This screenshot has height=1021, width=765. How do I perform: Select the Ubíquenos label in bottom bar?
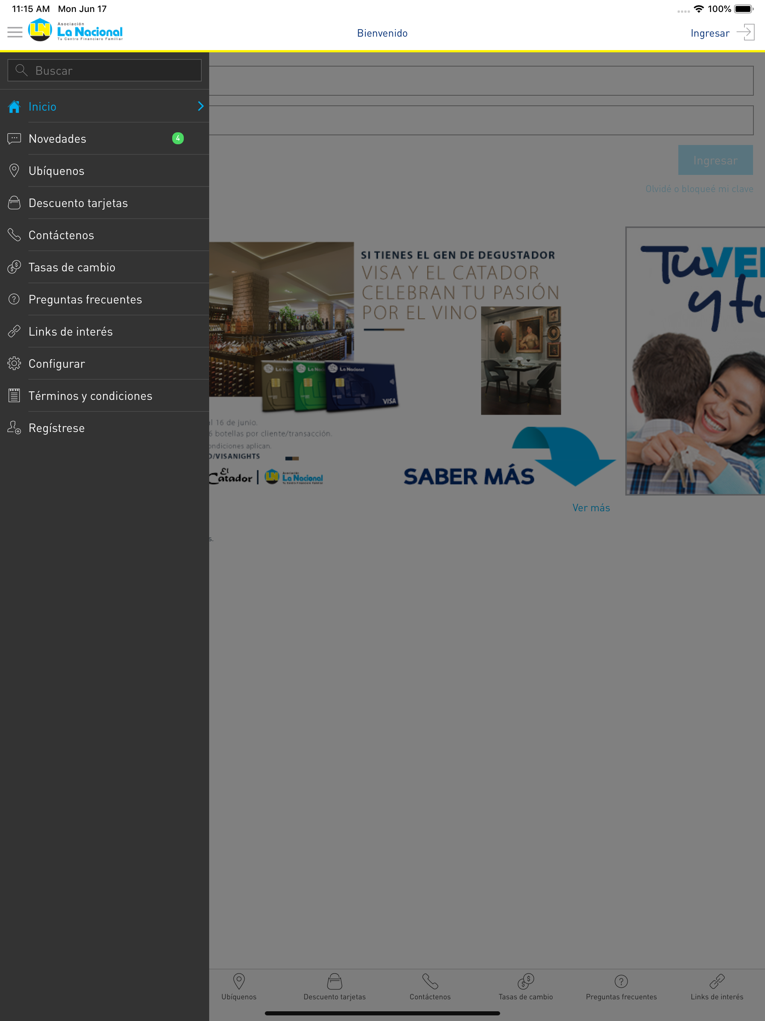pyautogui.click(x=239, y=997)
